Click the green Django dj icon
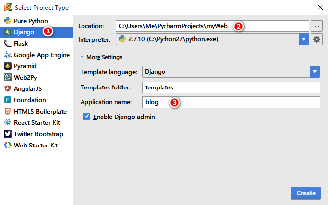The height and width of the screenshot is (205, 328). (8, 32)
